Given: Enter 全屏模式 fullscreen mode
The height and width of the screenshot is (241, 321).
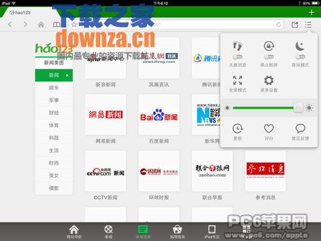Looking at the screenshot, I should [237, 84].
